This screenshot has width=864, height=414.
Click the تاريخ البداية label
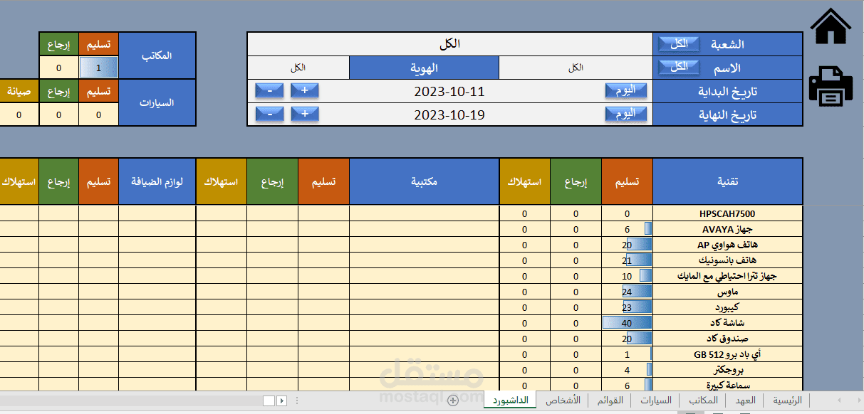point(727,92)
